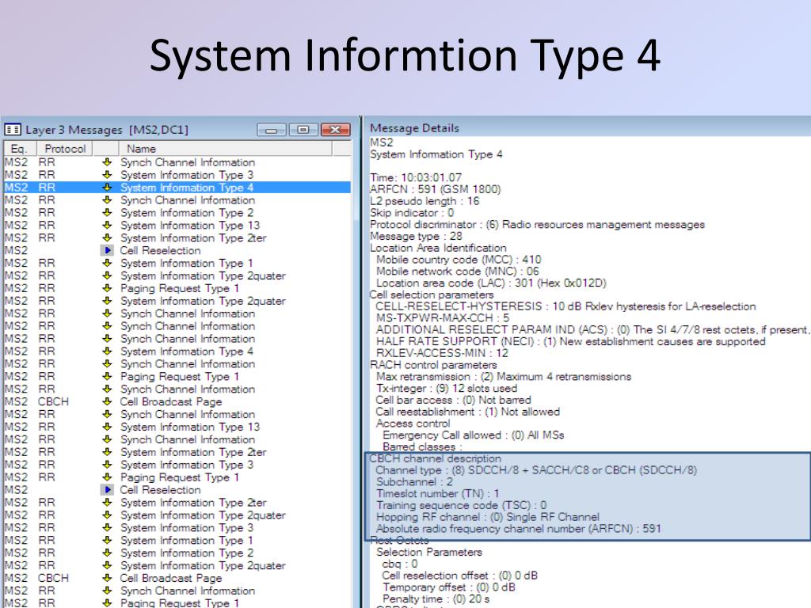Image resolution: width=811 pixels, height=608 pixels.
Task: Click 'Cell reselection offset : (0) 0 dB' line
Action: (460, 576)
